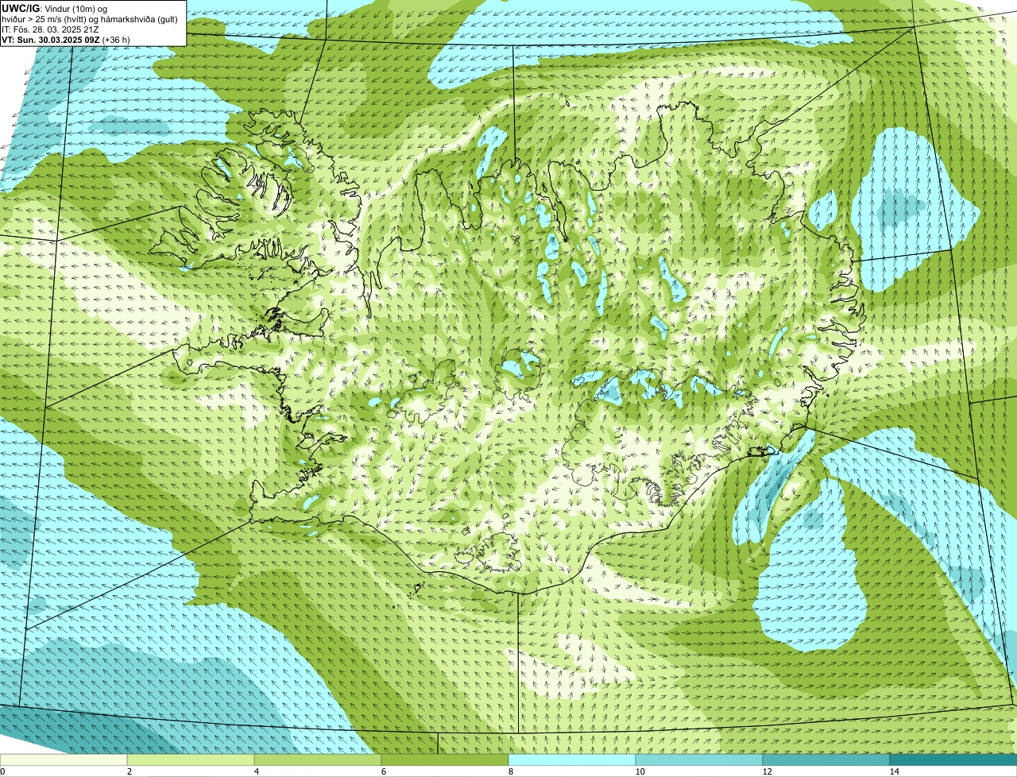Select the valid time 'VT: Sun. 30.03.2025 09Z'
The height and width of the screenshot is (777, 1017).
click(x=51, y=40)
